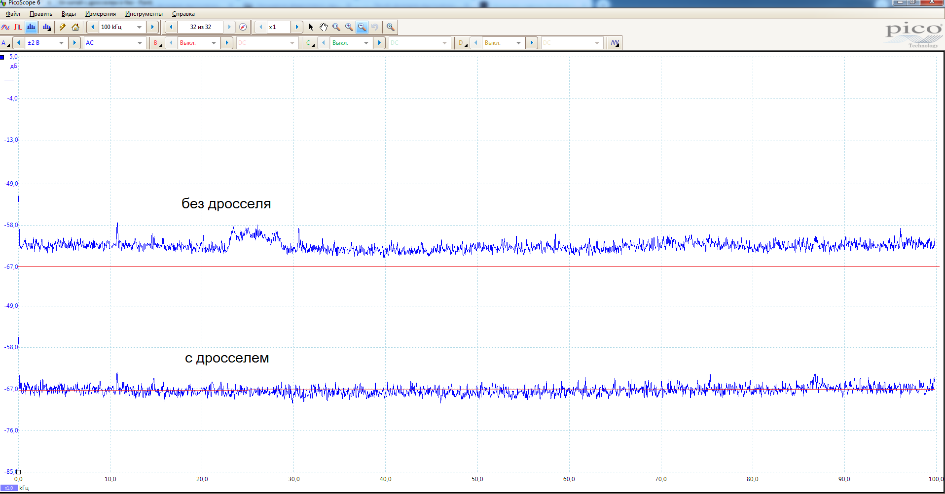The image size is (945, 494).
Task: Select Persistence mode icon
Action: click(x=18, y=27)
